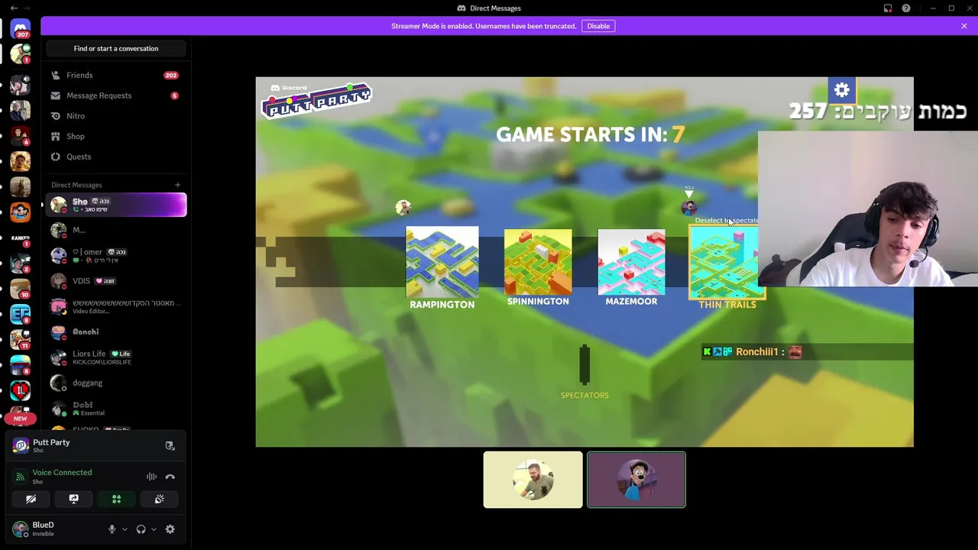The width and height of the screenshot is (978, 550).
Task: Select the bearded man's video tile
Action: (533, 480)
